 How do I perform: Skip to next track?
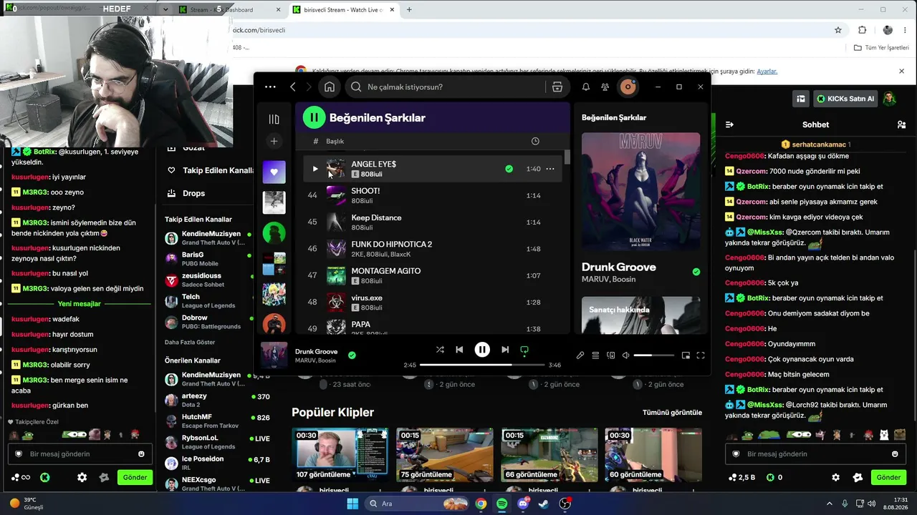click(505, 350)
